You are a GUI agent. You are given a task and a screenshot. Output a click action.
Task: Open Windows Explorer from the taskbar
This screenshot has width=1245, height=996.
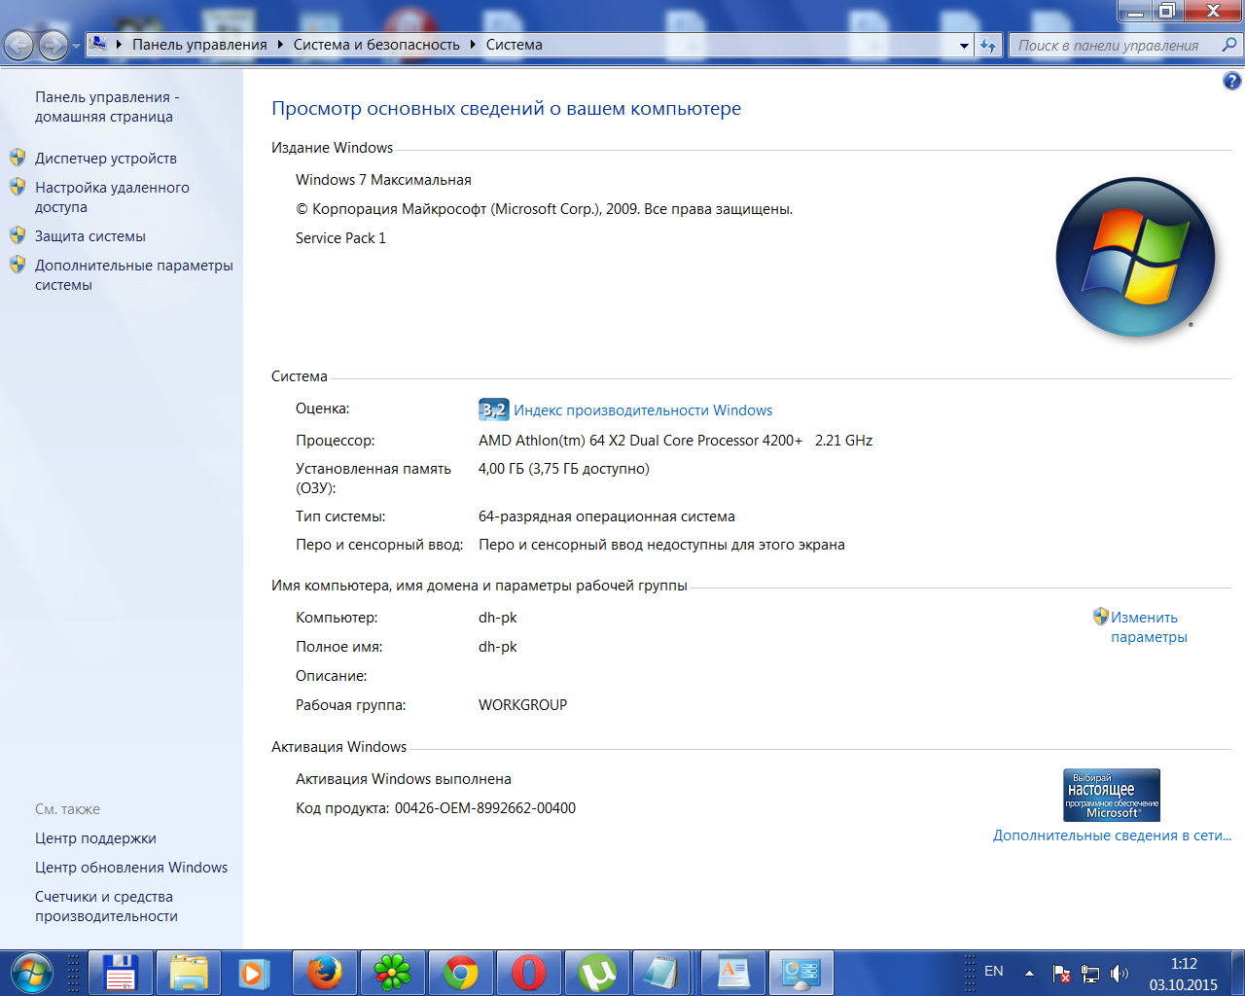189,973
